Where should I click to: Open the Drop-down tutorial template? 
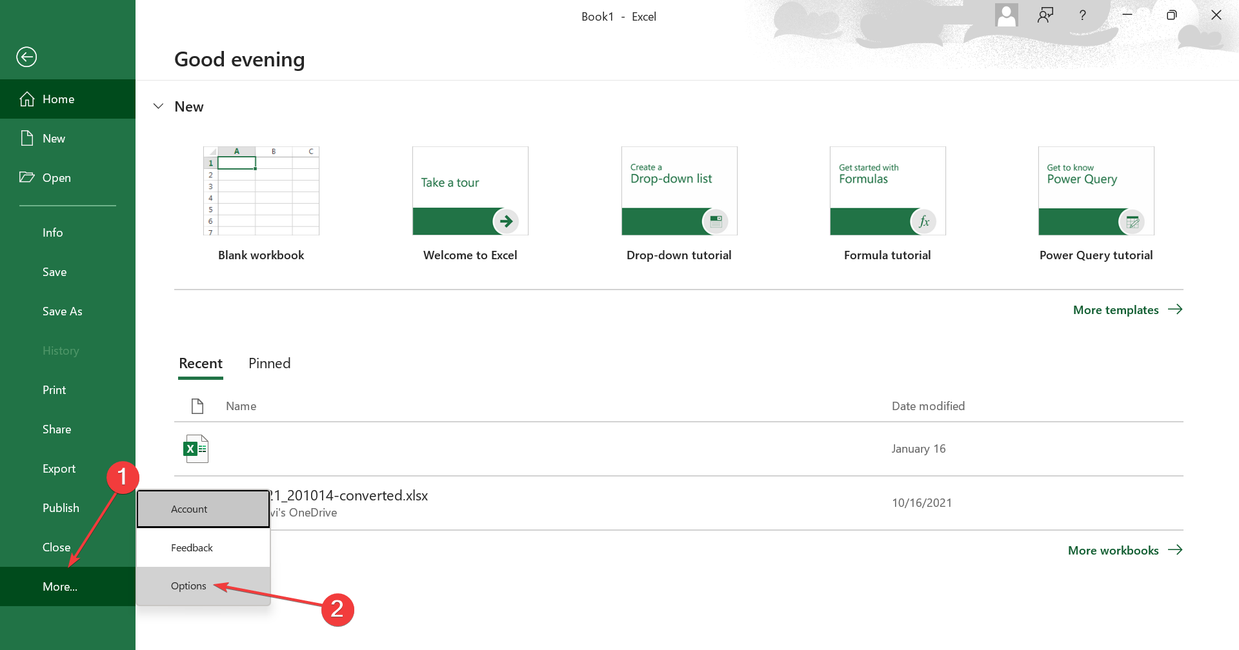680,191
